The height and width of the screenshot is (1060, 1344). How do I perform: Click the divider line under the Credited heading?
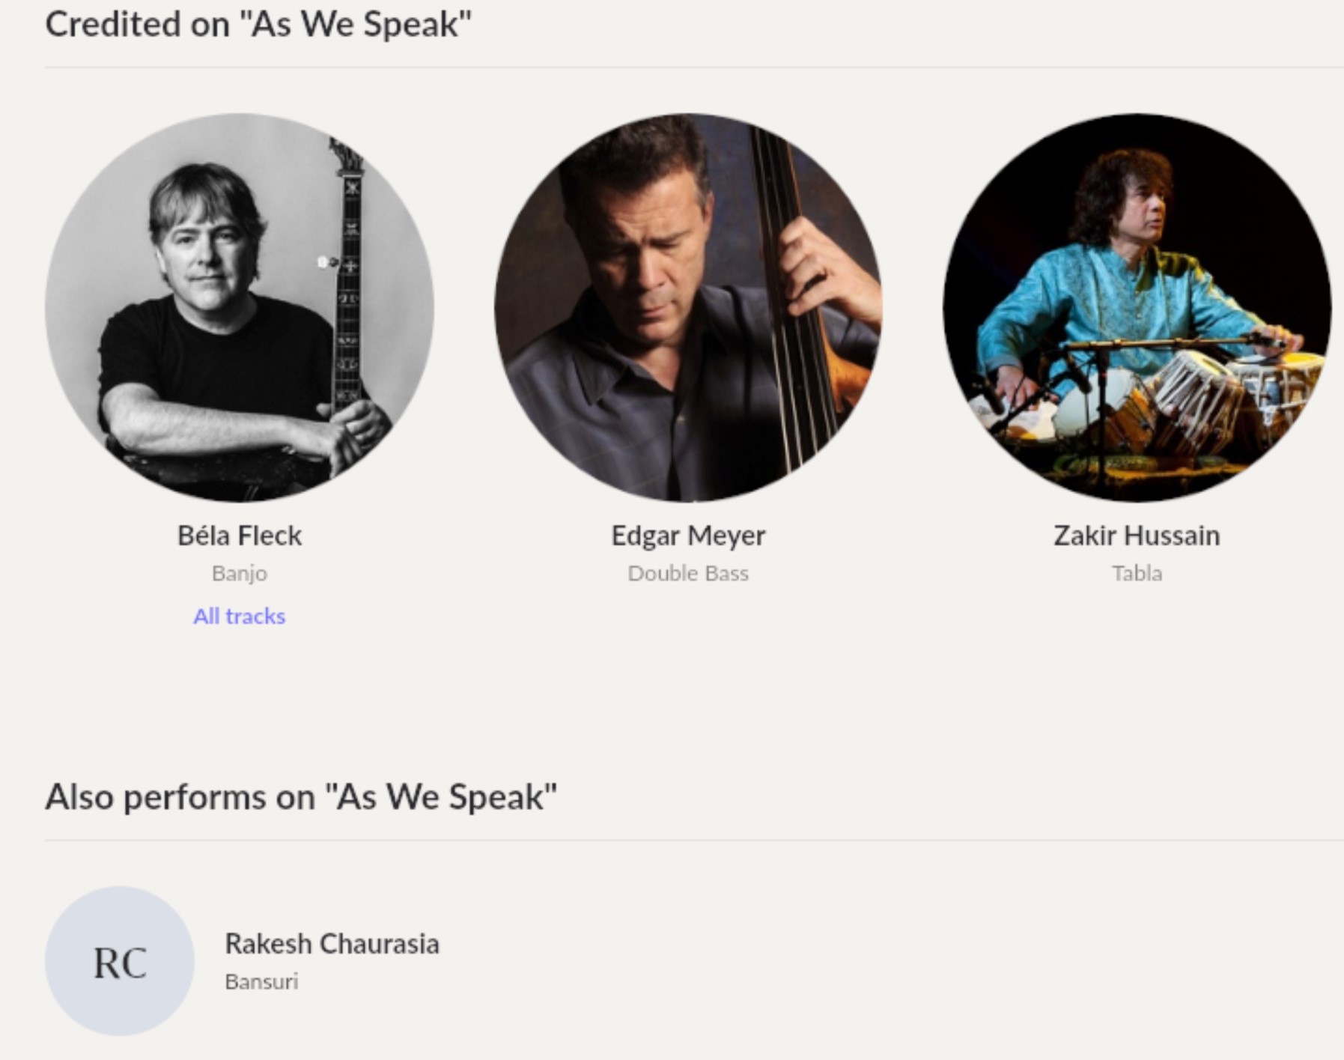(674, 67)
